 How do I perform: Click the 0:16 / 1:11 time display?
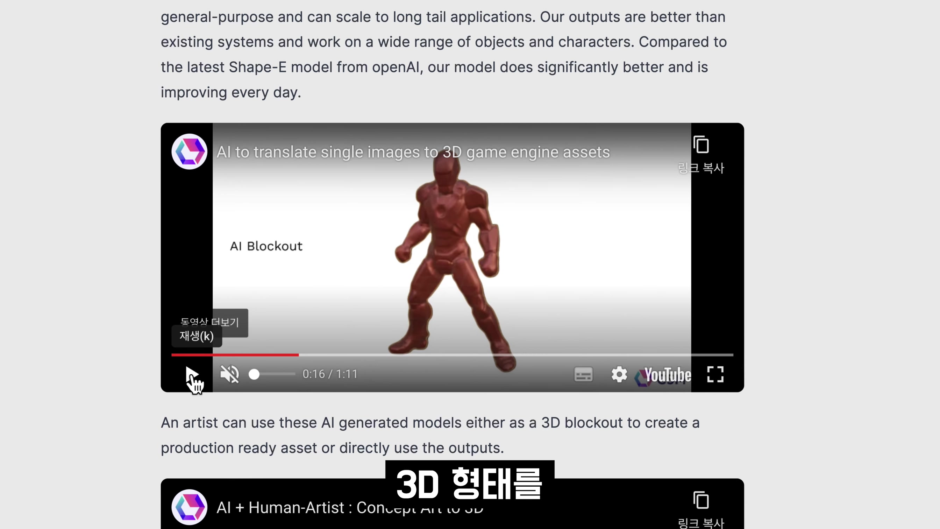click(330, 374)
